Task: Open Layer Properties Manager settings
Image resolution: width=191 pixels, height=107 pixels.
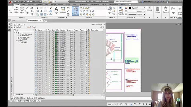Action: pos(103,27)
